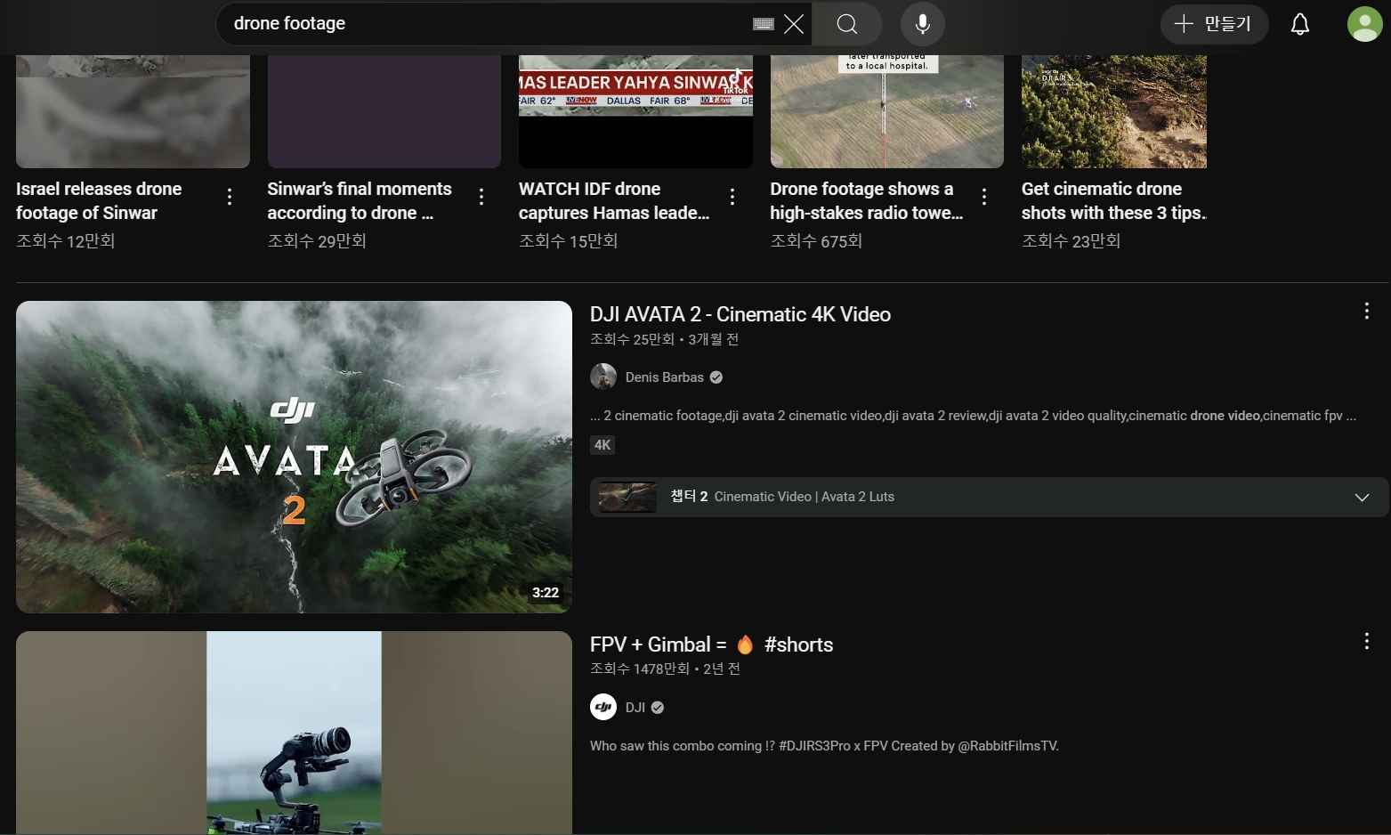Open the HAMAS LEADER YAHYA SINWAR short thumbnail
1391x835 pixels.
[x=635, y=111]
